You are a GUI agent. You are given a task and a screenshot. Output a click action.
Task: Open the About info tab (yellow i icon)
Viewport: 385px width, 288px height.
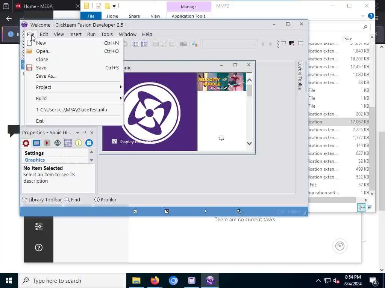pos(79,143)
